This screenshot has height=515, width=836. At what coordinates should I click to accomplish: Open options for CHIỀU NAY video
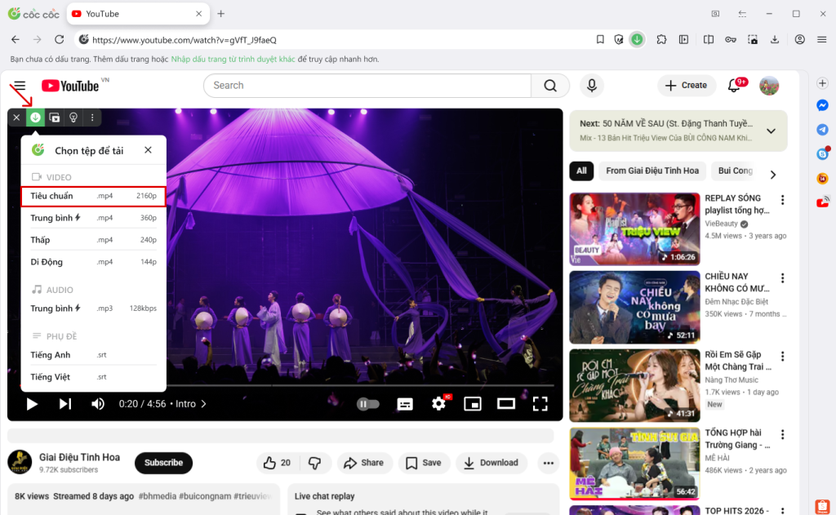pyautogui.click(x=783, y=277)
